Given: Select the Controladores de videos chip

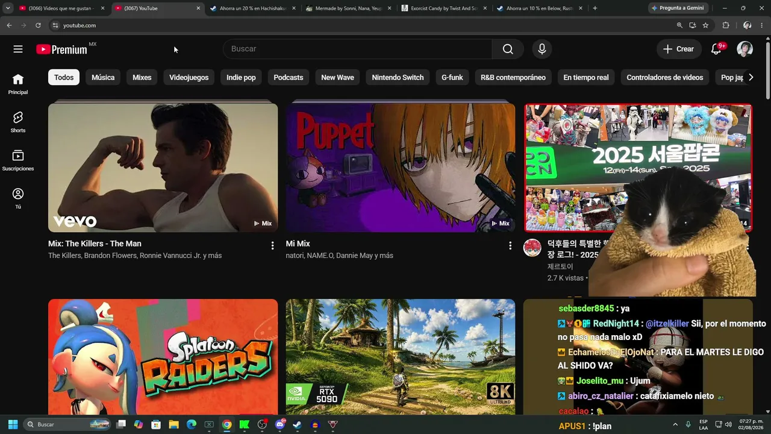Looking at the screenshot, I should tap(665, 77).
